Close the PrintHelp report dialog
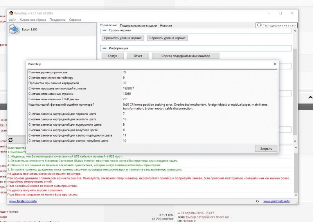This screenshot has height=222, width=313. 275,64
